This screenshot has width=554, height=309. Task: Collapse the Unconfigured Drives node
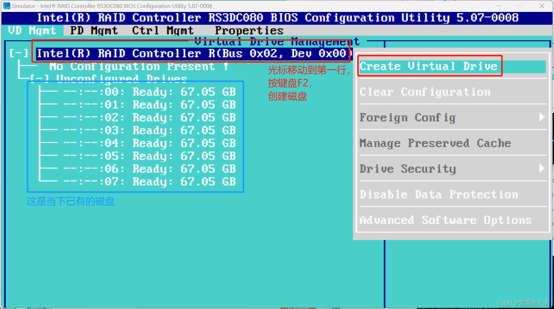pyautogui.click(x=39, y=79)
